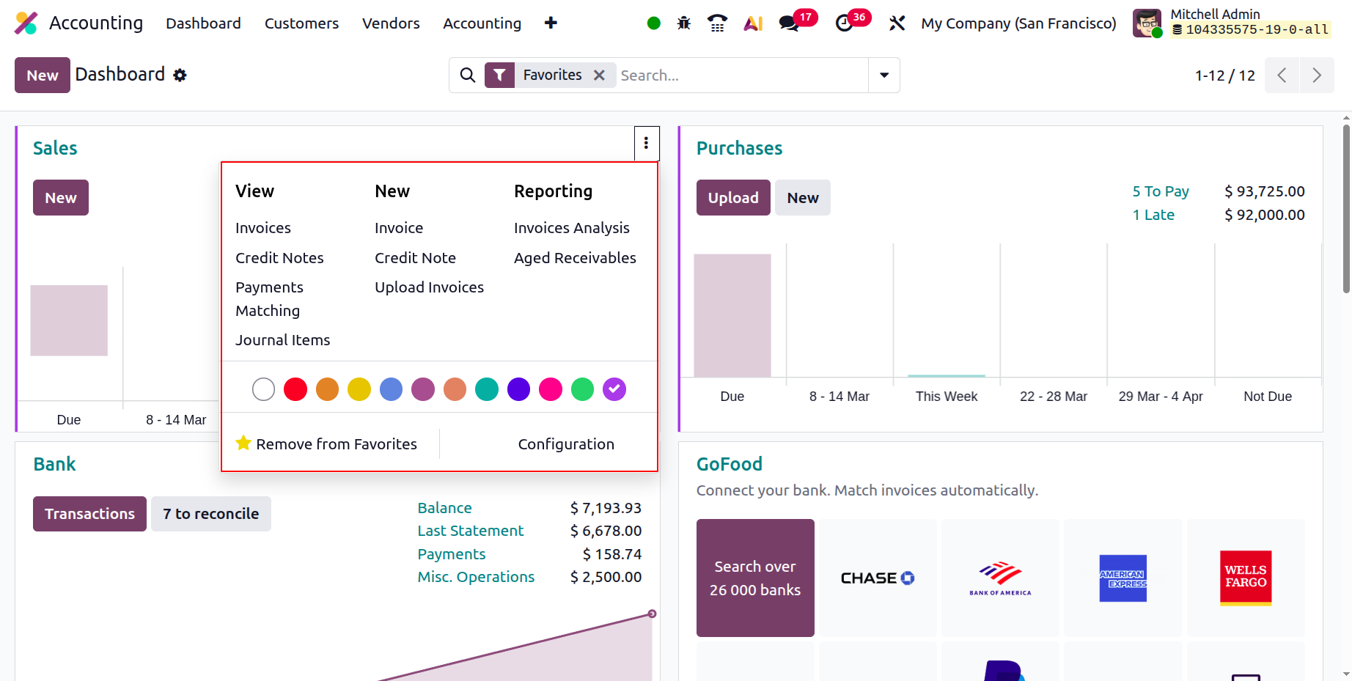Click the Dashboard settings gear icon
Screen dimensions: 1352x681
pyautogui.click(x=180, y=75)
